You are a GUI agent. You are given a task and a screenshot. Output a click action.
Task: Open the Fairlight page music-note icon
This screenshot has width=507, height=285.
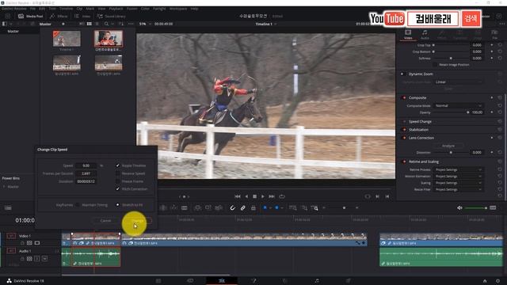(317, 281)
